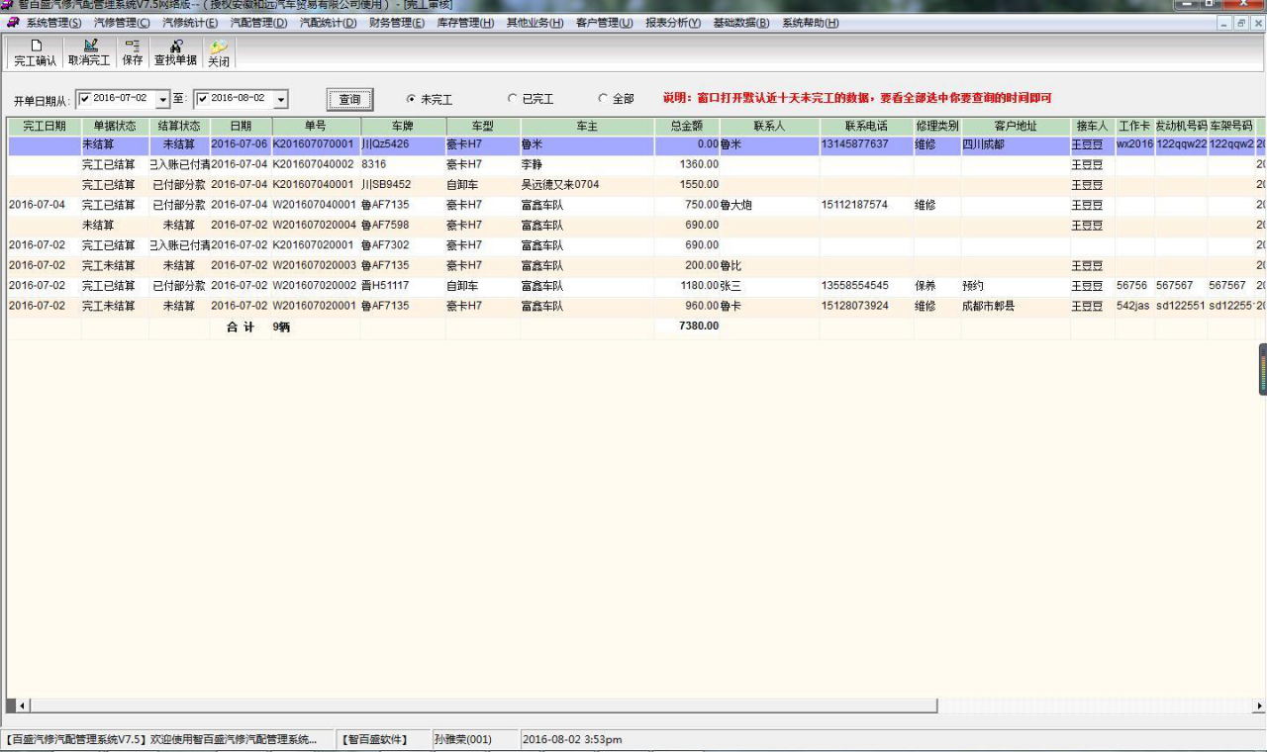
Task: Open the 系统管理(S) menu
Action: (x=53, y=23)
